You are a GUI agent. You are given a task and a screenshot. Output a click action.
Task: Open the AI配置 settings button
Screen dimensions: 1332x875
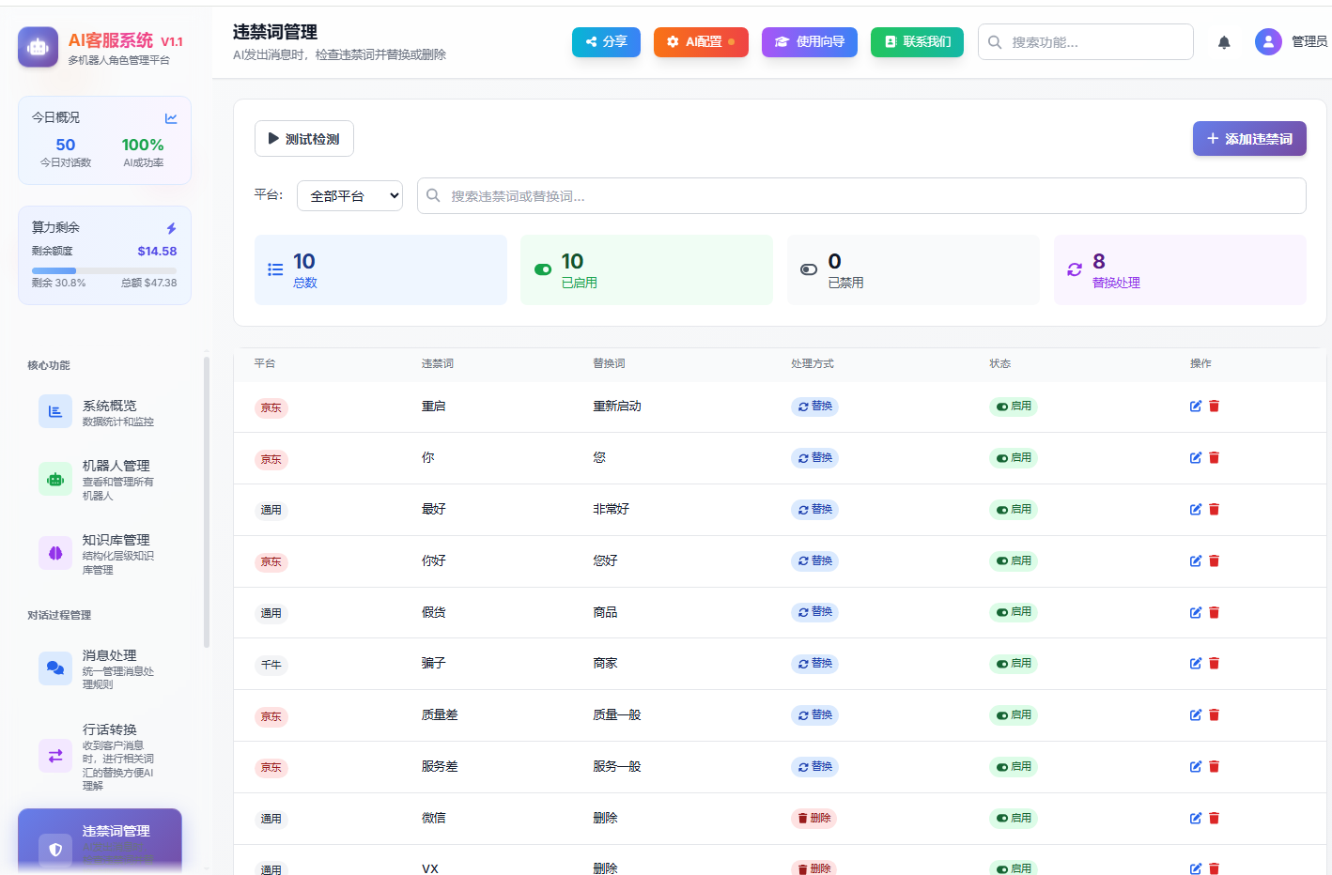pos(701,42)
